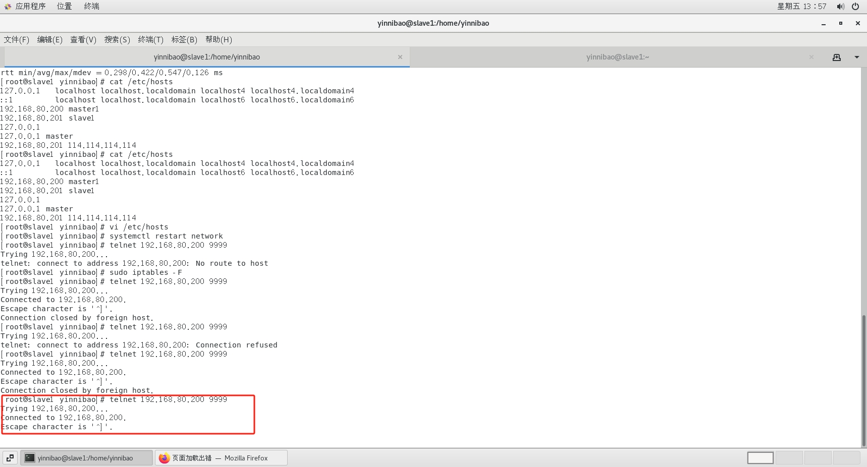
Task: Click the 'systemctl restart network' command line
Action: click(x=112, y=236)
